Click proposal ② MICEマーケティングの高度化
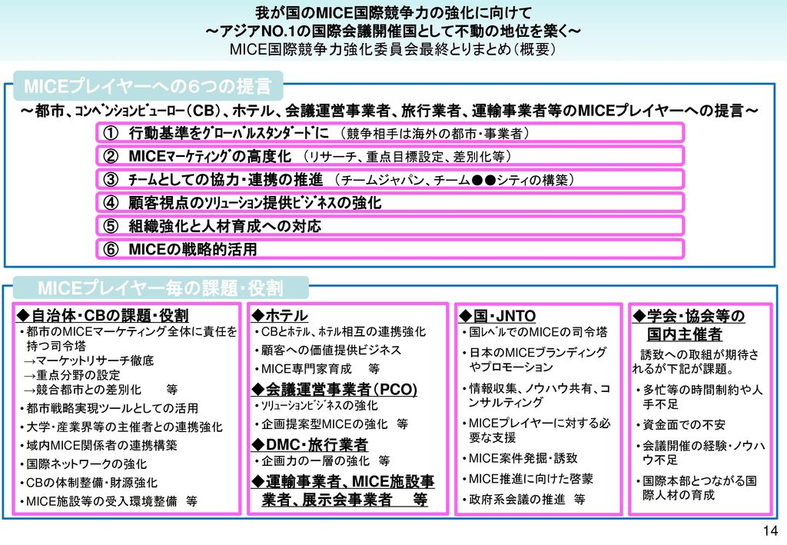 [390, 156]
